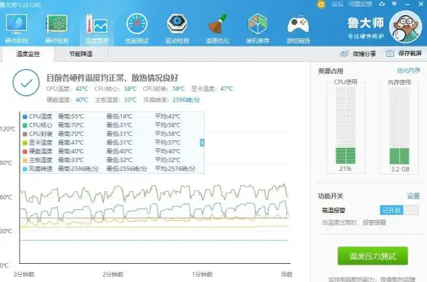Click the 鲁大师 cartoon avatar
Image resolution: width=427 pixels, height=282 pixels.
pos(405,27)
